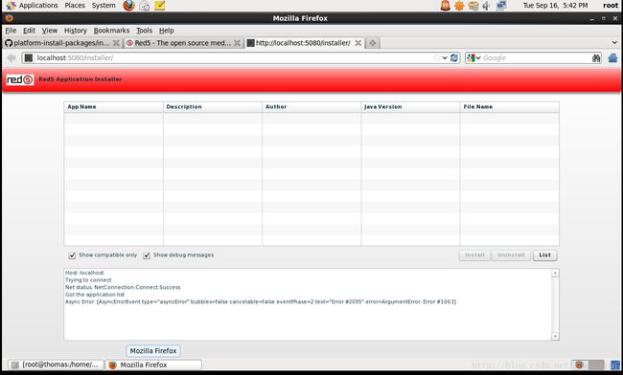Screen dimensions: 623x375
Task: Open the Tools menu
Action: click(144, 31)
